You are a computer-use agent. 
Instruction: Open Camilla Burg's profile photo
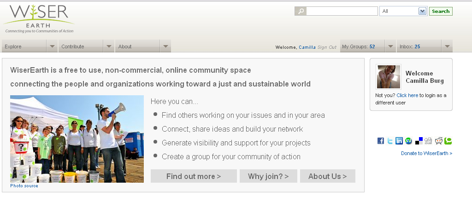(388, 77)
